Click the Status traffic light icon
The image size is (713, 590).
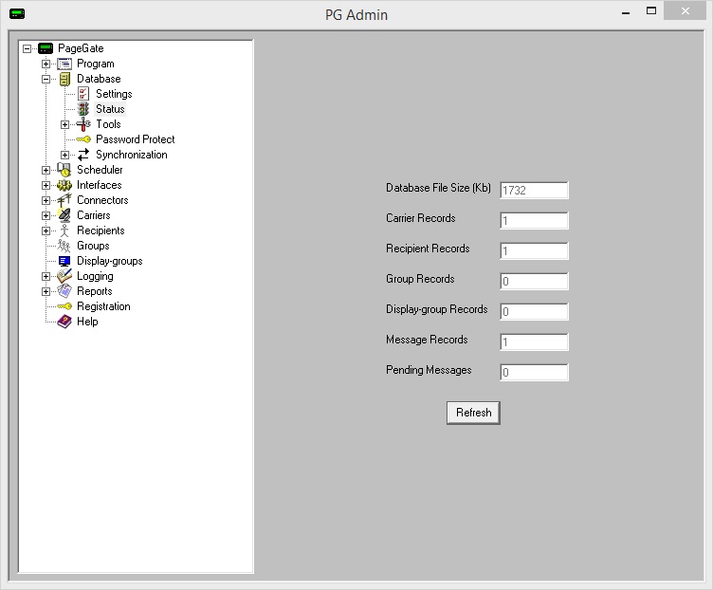(x=83, y=109)
